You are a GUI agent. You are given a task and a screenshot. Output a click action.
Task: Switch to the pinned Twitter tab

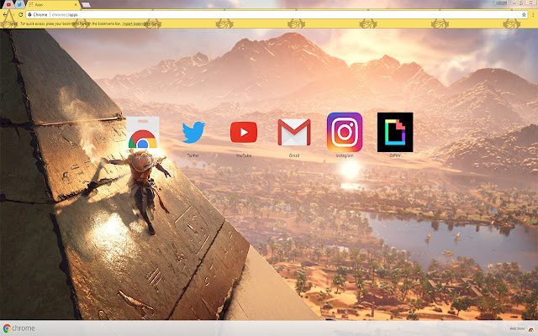[19, 4]
